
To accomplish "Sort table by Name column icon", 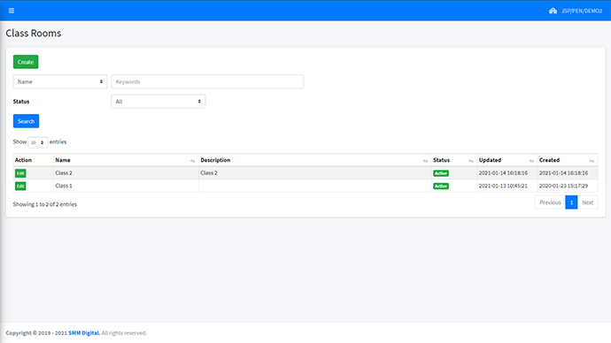I will pyautogui.click(x=192, y=161).
